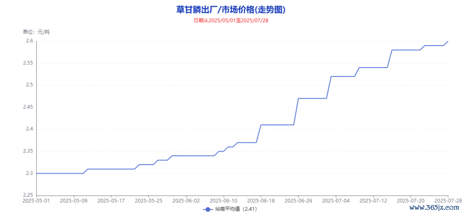Click the y-axis label 2.3
The image size is (462, 214).
29,173
